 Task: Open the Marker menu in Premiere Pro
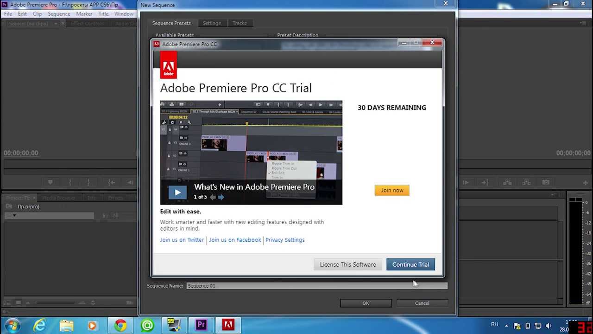pos(84,14)
